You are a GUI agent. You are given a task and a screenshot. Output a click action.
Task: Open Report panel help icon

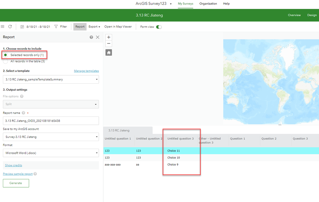point(91,37)
